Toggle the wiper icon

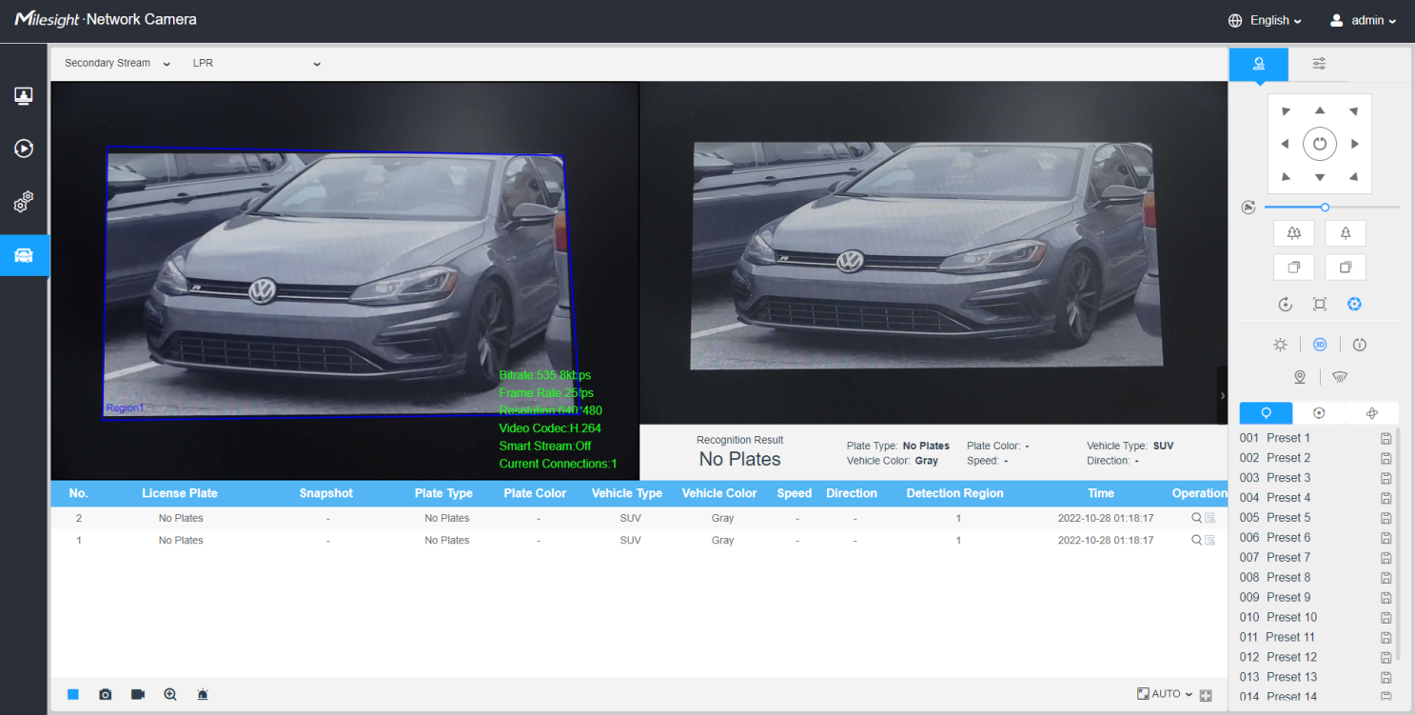pyautogui.click(x=1340, y=377)
